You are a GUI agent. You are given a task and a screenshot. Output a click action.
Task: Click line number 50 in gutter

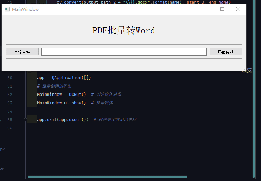(10, 78)
